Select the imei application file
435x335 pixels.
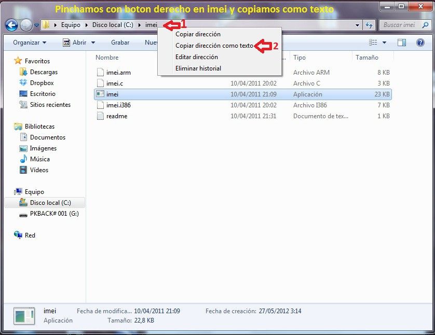click(243, 94)
